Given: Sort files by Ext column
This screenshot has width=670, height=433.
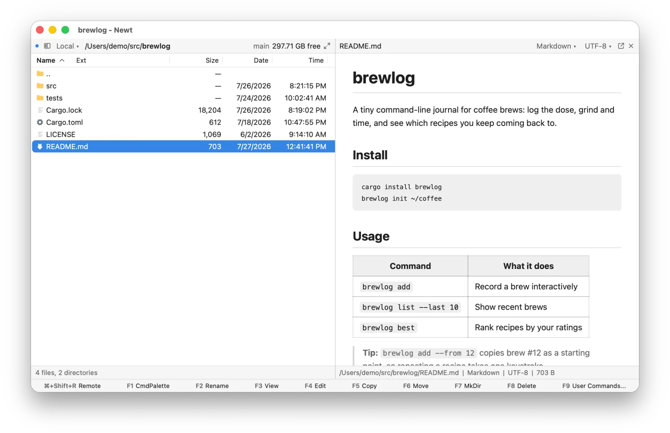Looking at the screenshot, I should (x=81, y=60).
